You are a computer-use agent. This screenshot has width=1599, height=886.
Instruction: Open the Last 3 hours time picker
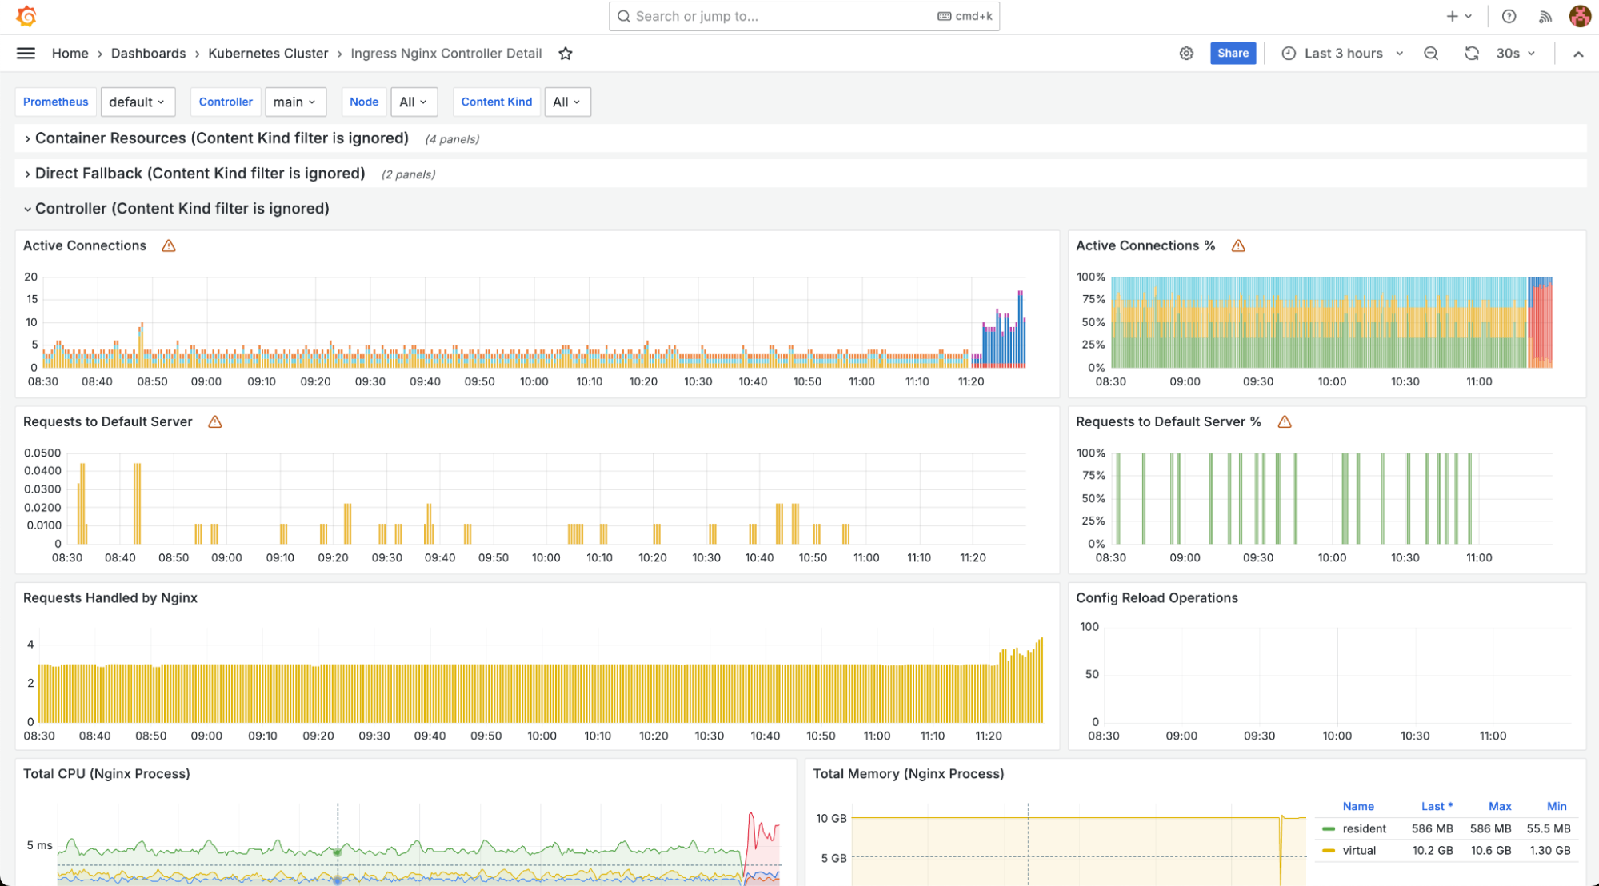(x=1343, y=54)
